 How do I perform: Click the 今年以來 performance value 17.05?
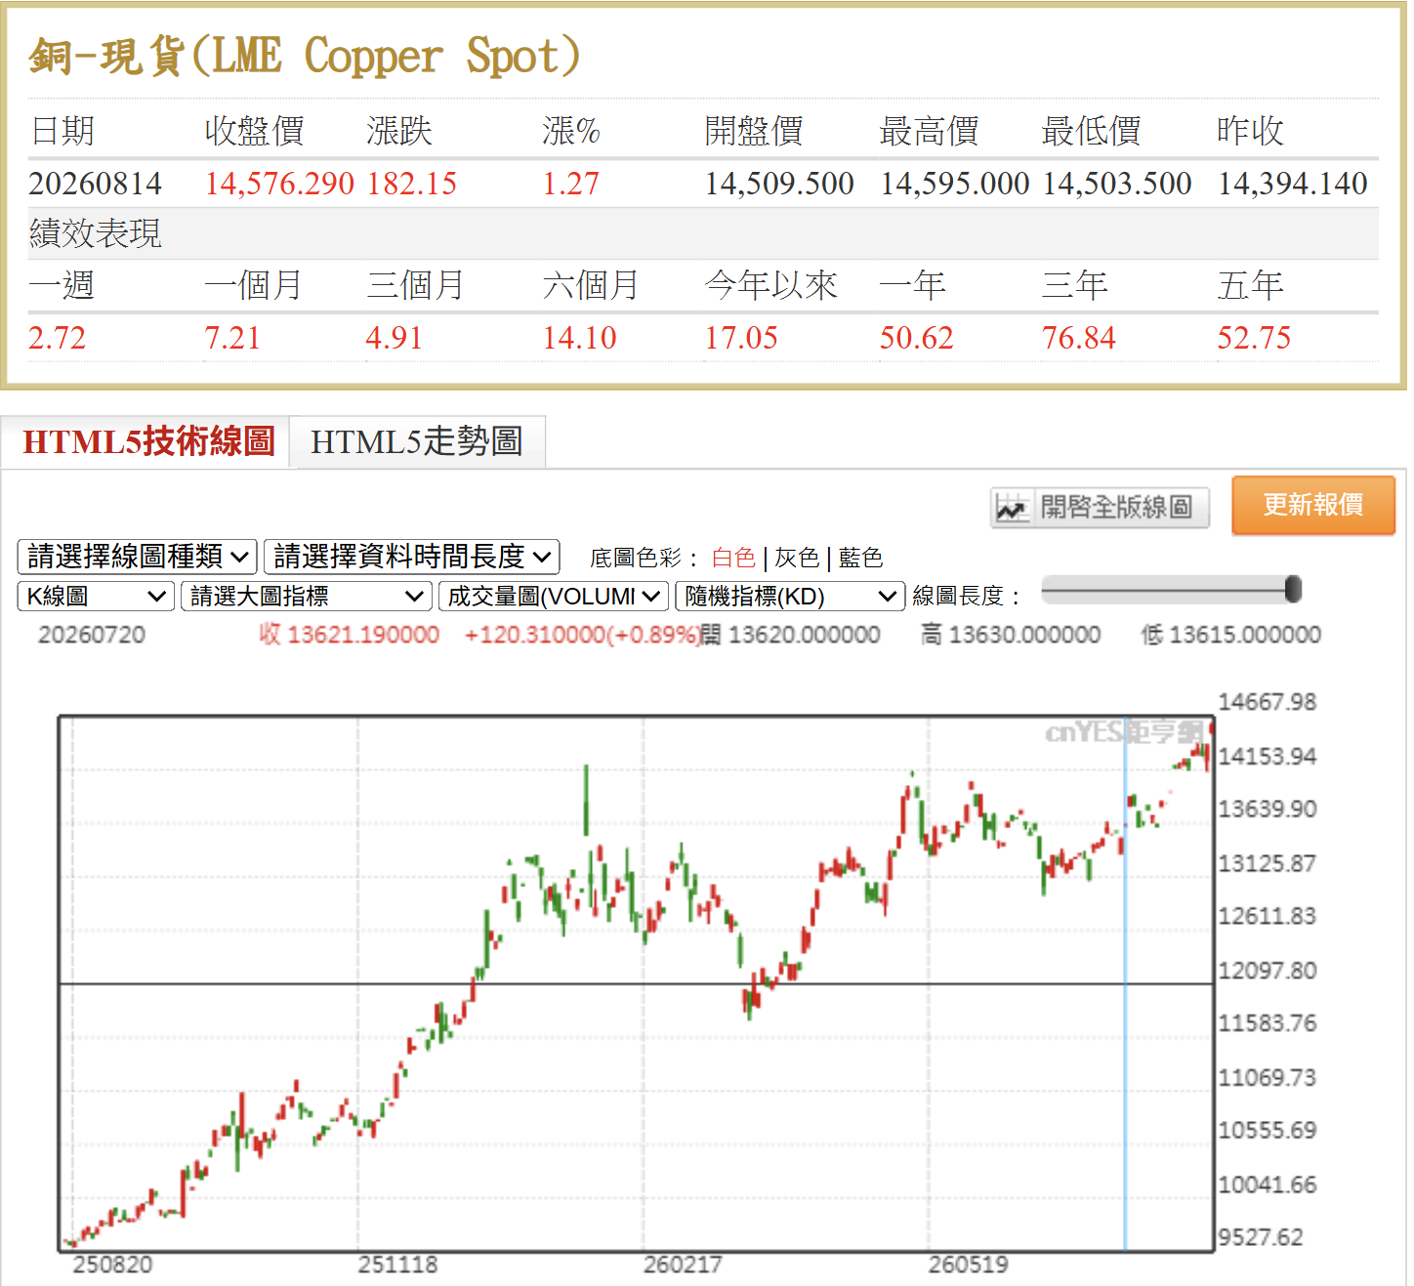point(741,338)
